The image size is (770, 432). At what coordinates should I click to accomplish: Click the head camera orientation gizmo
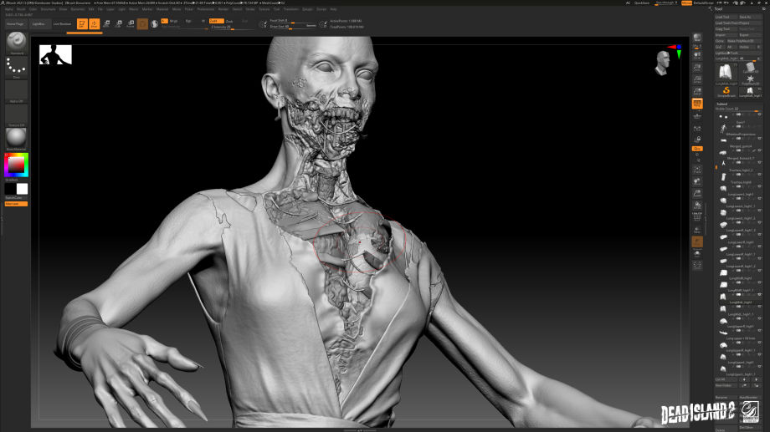(x=663, y=62)
